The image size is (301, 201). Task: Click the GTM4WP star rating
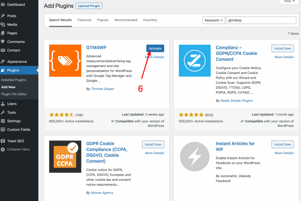[x=61, y=115]
